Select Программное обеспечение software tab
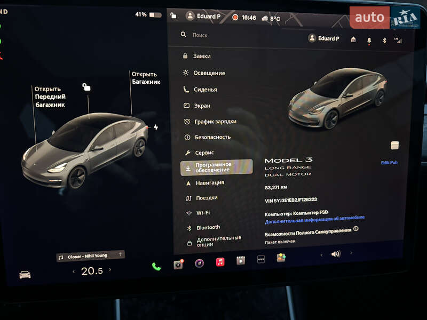Screen dimensions: 427x320 point(216,167)
